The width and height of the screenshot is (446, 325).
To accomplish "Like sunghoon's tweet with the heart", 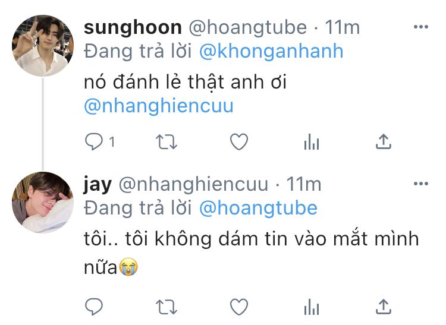I will pyautogui.click(x=239, y=142).
